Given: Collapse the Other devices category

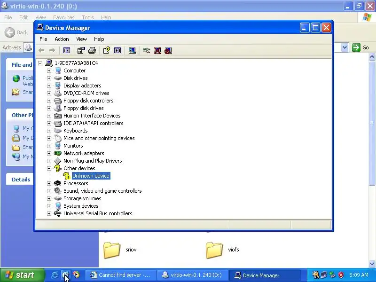Looking at the screenshot, I should pyautogui.click(x=49, y=168).
